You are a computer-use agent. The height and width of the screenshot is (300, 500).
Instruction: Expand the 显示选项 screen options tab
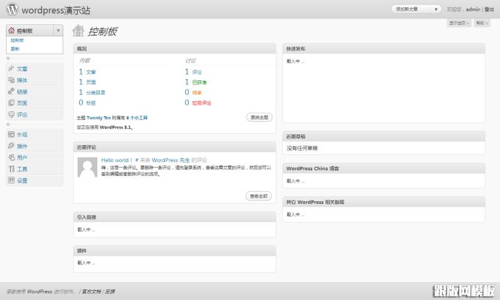(459, 23)
